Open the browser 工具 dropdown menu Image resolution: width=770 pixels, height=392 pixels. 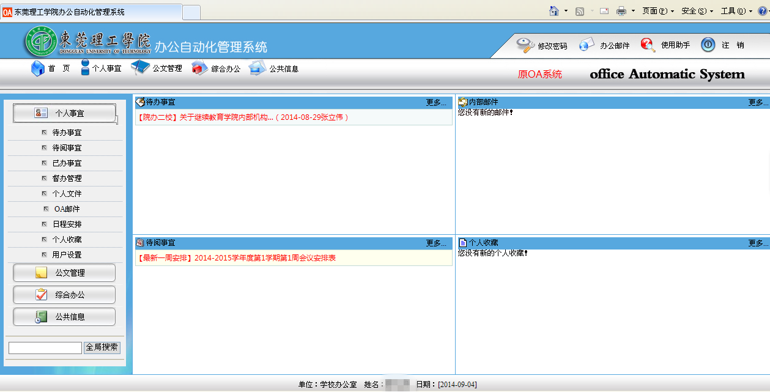coord(736,11)
